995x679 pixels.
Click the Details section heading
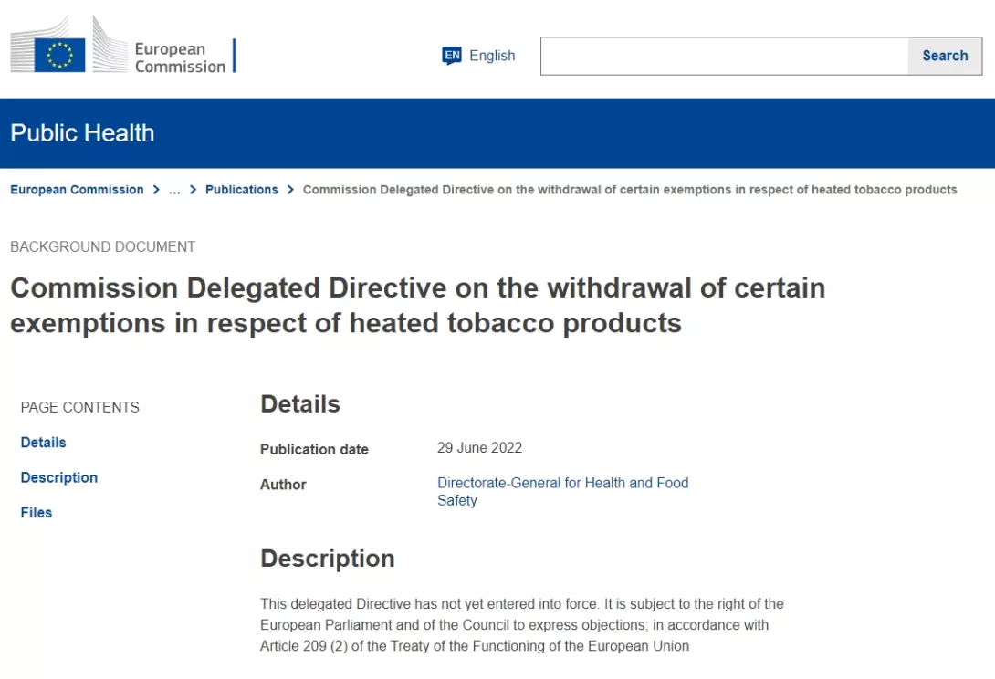click(300, 404)
